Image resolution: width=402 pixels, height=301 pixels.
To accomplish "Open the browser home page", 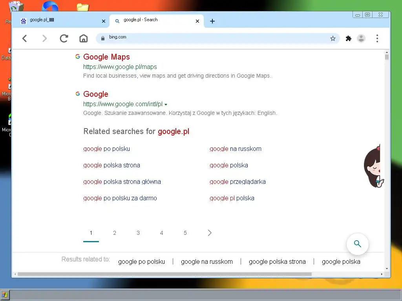I will point(83,39).
